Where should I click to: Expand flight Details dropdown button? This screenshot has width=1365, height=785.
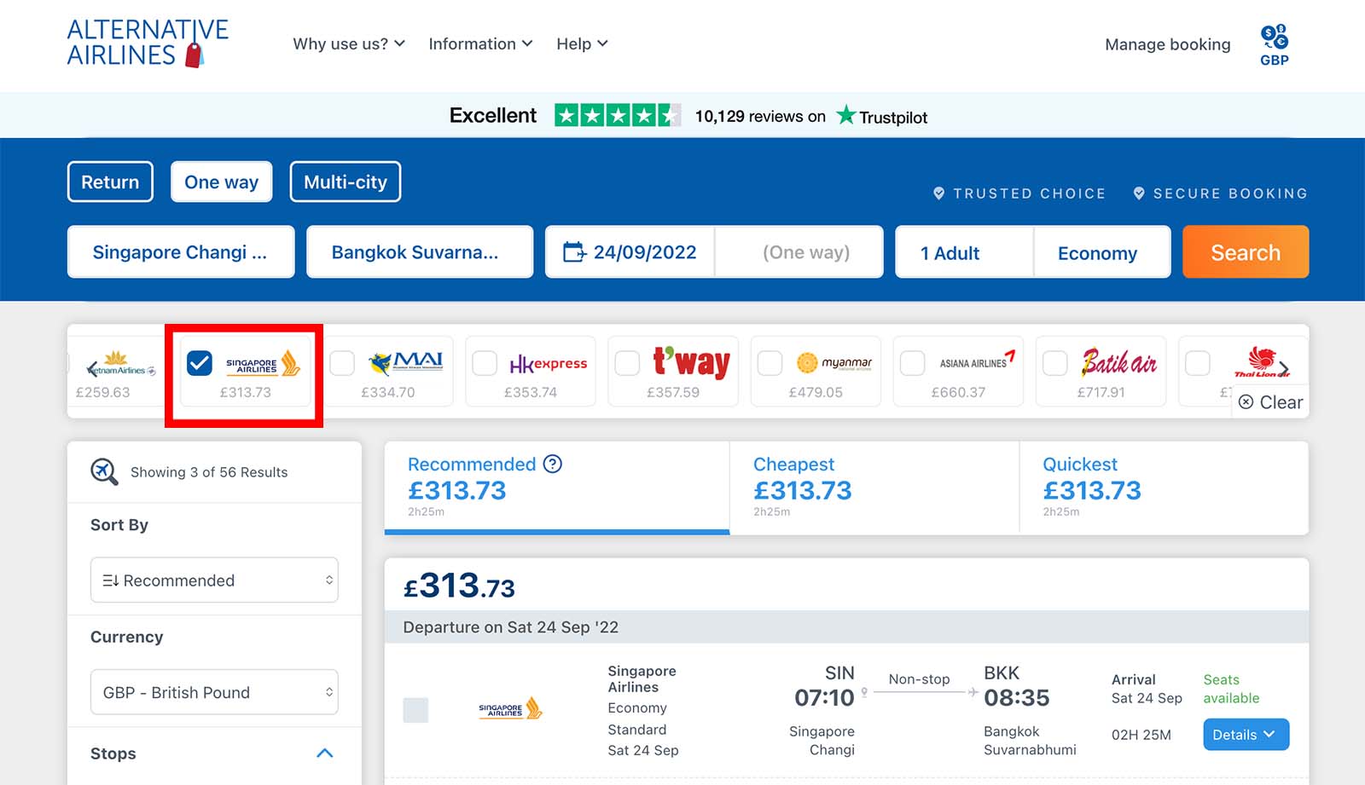point(1246,735)
